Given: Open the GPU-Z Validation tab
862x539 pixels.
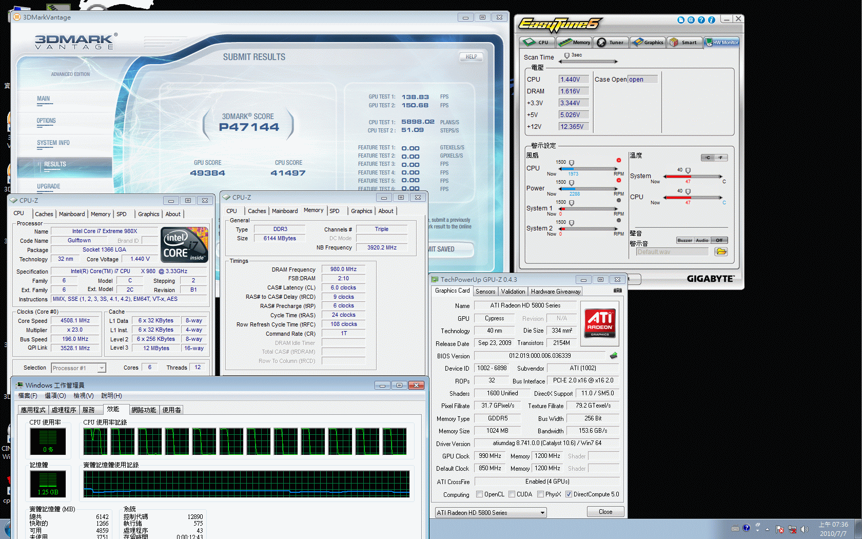Looking at the screenshot, I should coord(513,292).
